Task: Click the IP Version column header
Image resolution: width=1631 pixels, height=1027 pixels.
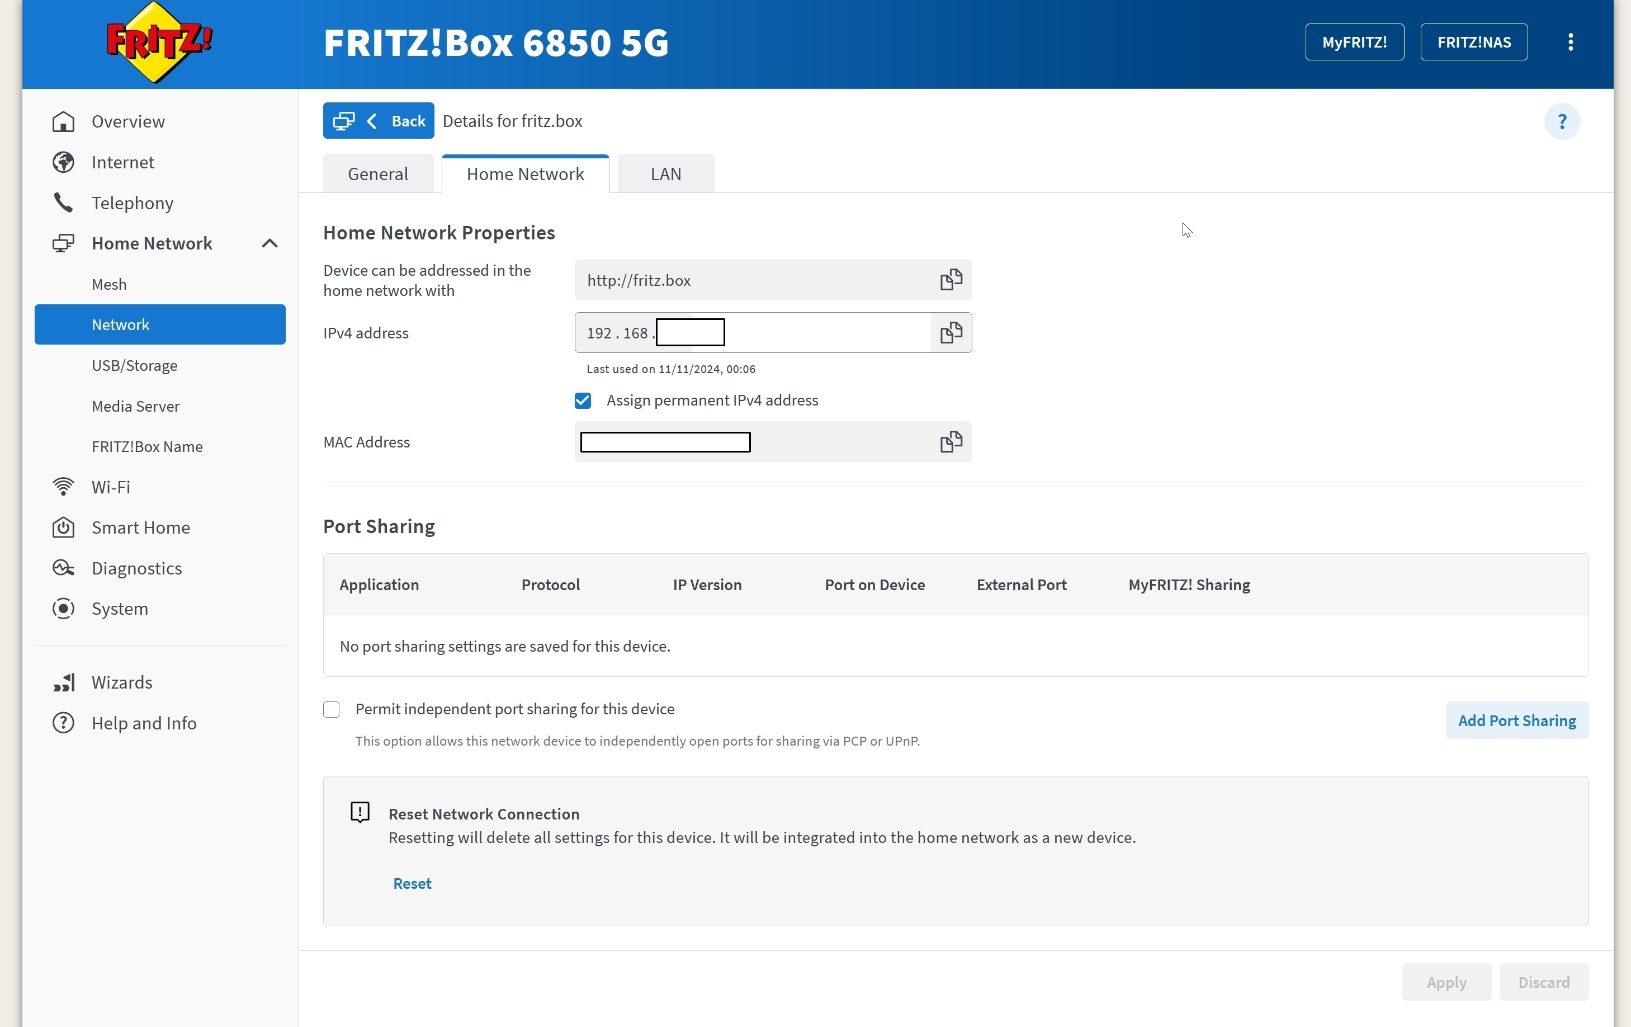Action: 707,585
